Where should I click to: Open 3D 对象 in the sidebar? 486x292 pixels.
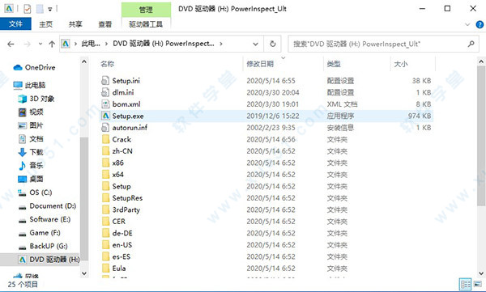click(36, 99)
